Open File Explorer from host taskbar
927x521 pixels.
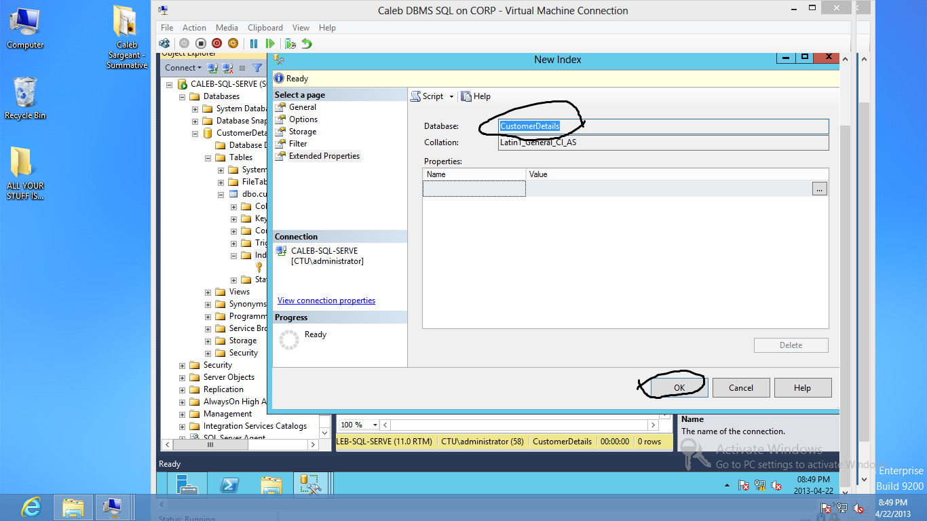[73, 507]
